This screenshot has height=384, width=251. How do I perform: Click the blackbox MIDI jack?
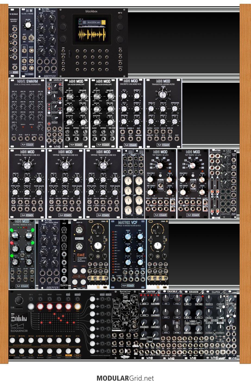[63, 51]
